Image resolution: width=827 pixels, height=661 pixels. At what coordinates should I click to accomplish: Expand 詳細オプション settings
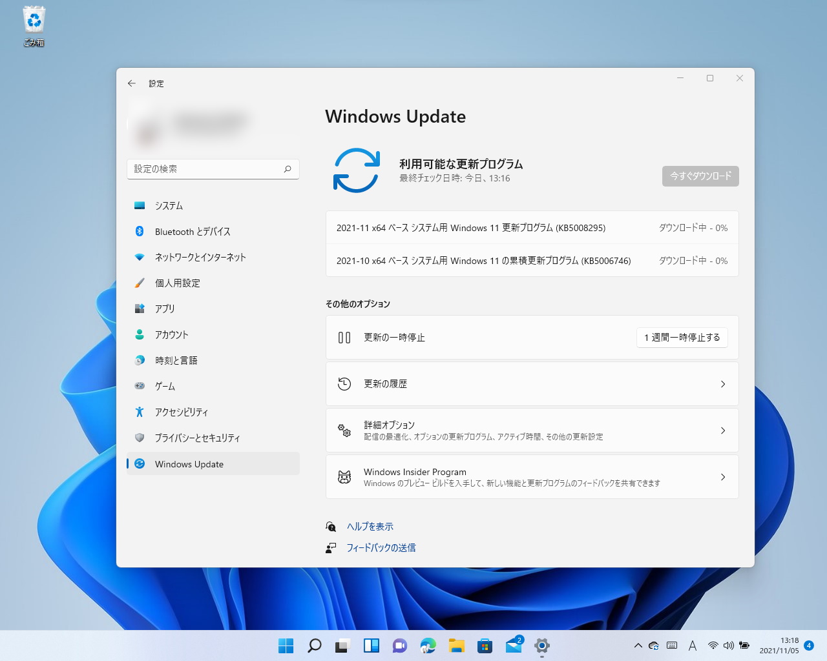tap(531, 430)
